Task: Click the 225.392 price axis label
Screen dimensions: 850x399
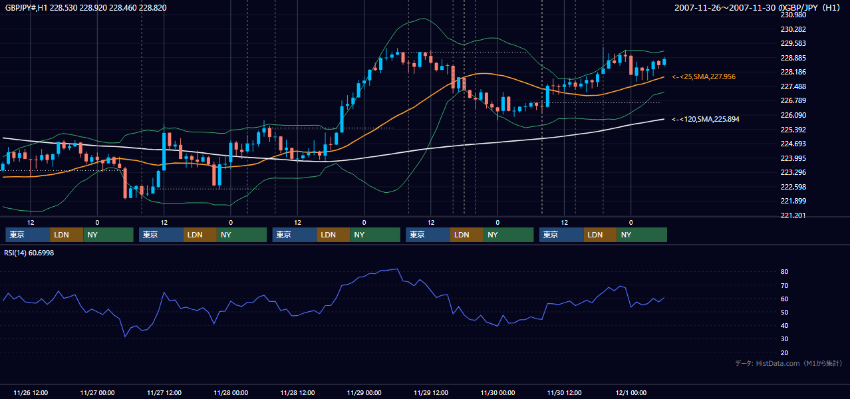Action: [x=793, y=130]
